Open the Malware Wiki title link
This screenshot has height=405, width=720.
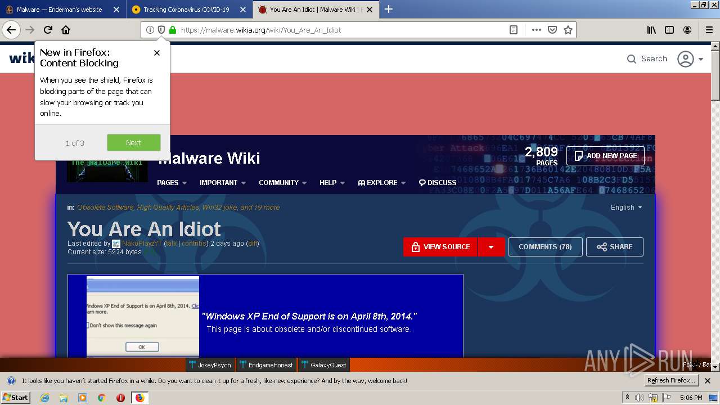pyautogui.click(x=209, y=158)
